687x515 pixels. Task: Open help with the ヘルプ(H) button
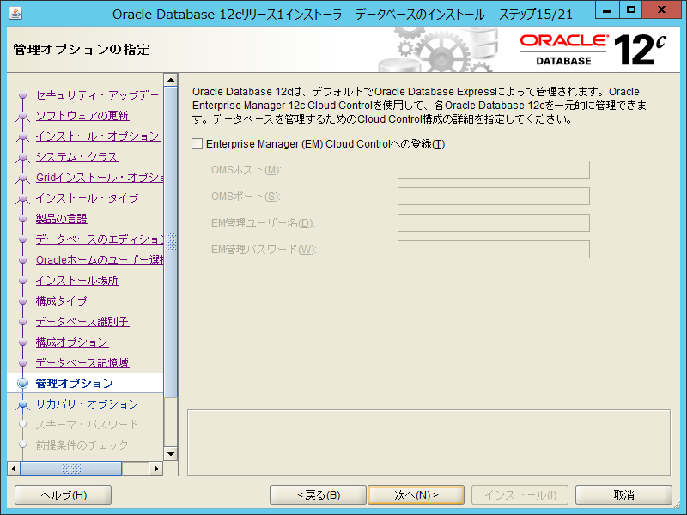(x=64, y=495)
